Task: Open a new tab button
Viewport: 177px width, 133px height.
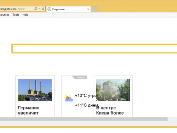Action: (x=94, y=9)
